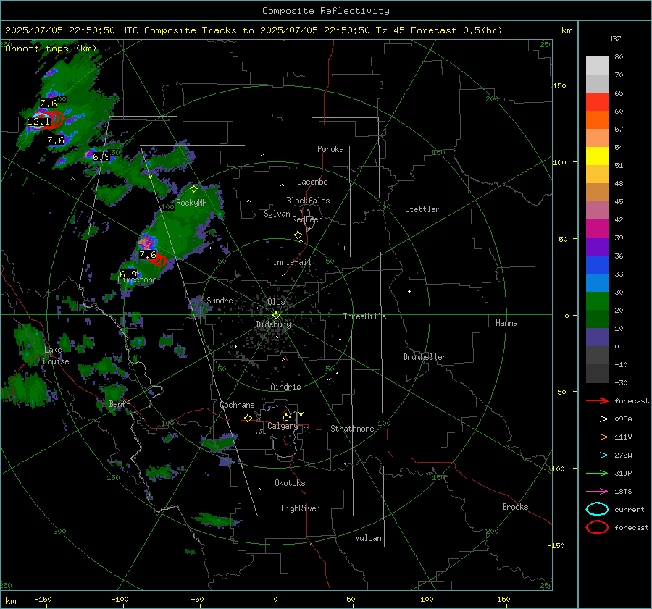Click the yellow diamond marker below Cochrane
The width and height of the screenshot is (652, 609).
click(248, 419)
